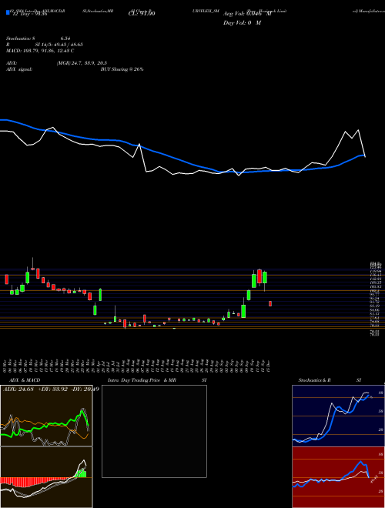This screenshot has width=385, height=508.
Task: Click the 'SI 14/3: 49.45 / 48.63' reading
Action: [59, 45]
